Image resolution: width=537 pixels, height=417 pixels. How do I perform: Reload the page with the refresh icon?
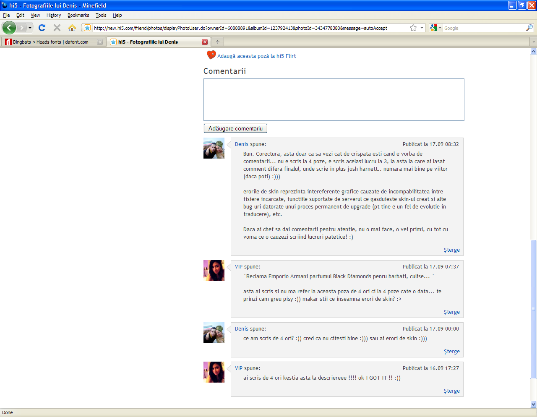(42, 28)
